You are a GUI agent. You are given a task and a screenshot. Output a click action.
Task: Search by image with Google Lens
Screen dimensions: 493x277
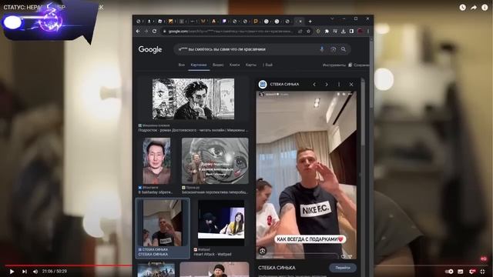point(333,49)
